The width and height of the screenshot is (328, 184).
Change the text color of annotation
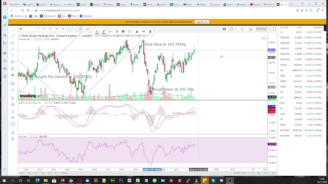97,32
